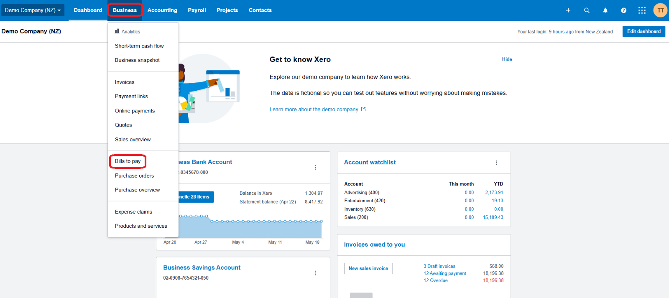This screenshot has height=298, width=669.
Task: Open the Business Savings Account heading link
Action: click(x=202, y=268)
